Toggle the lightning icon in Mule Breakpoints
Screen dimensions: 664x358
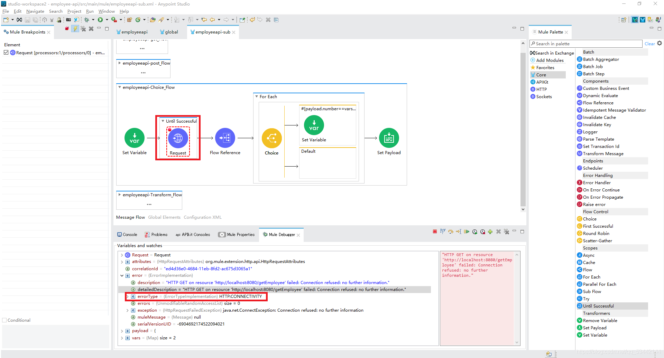75,29
